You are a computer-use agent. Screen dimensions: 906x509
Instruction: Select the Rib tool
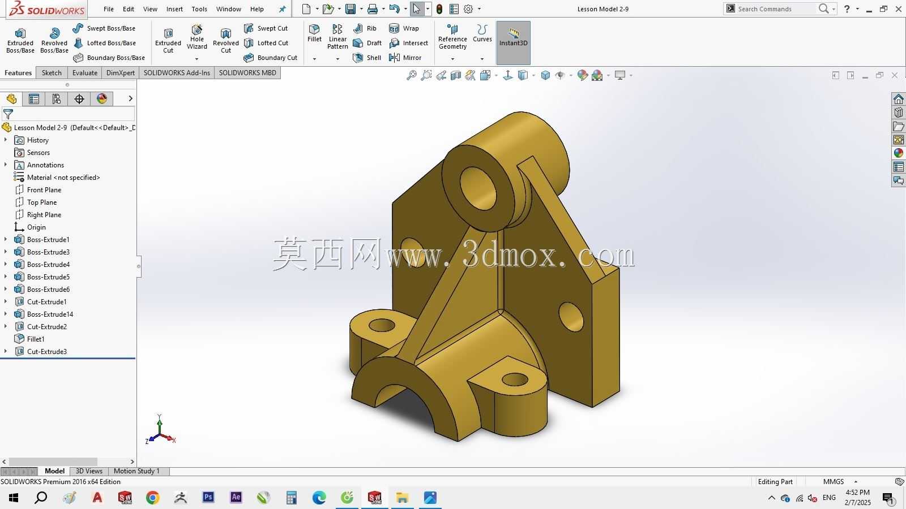(x=365, y=28)
